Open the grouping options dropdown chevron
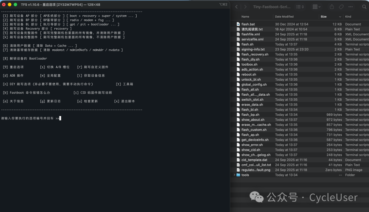This screenshot has height=212, width=369. coord(319,6)
